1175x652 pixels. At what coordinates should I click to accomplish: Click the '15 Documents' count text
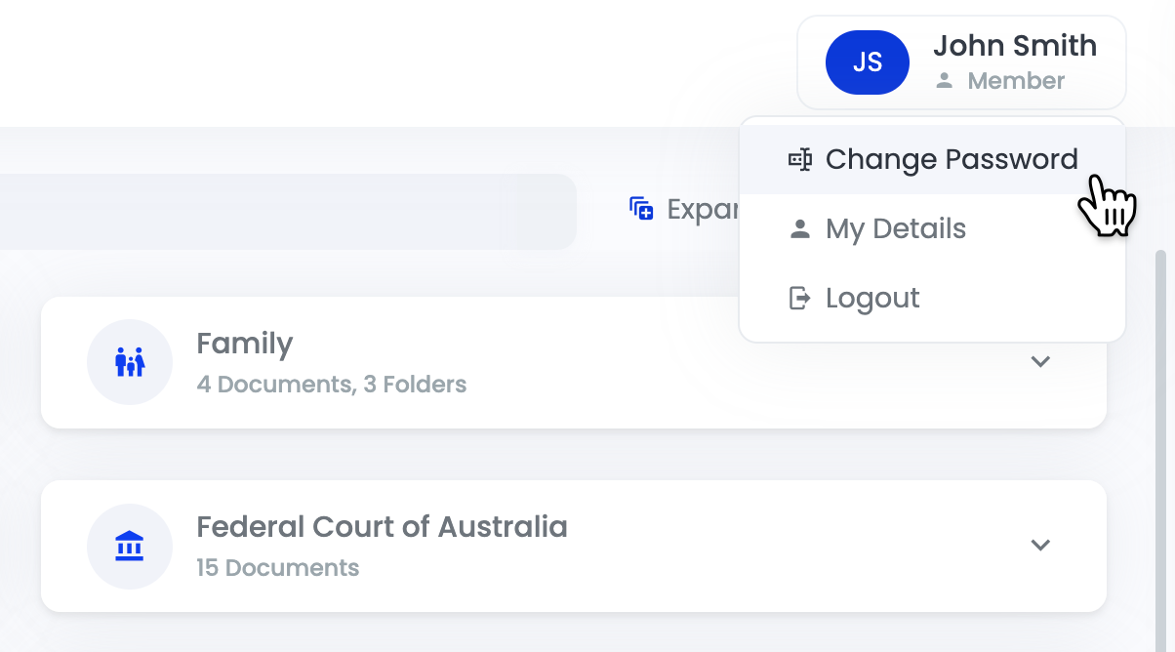(x=277, y=568)
